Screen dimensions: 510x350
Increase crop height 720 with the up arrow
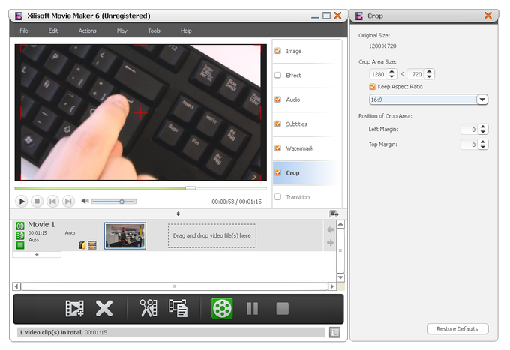pyautogui.click(x=429, y=72)
